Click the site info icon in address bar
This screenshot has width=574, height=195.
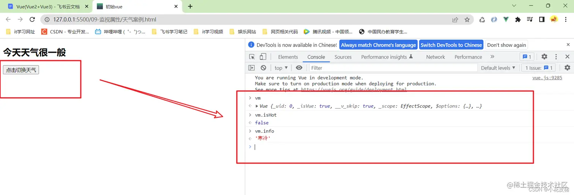pos(47,20)
